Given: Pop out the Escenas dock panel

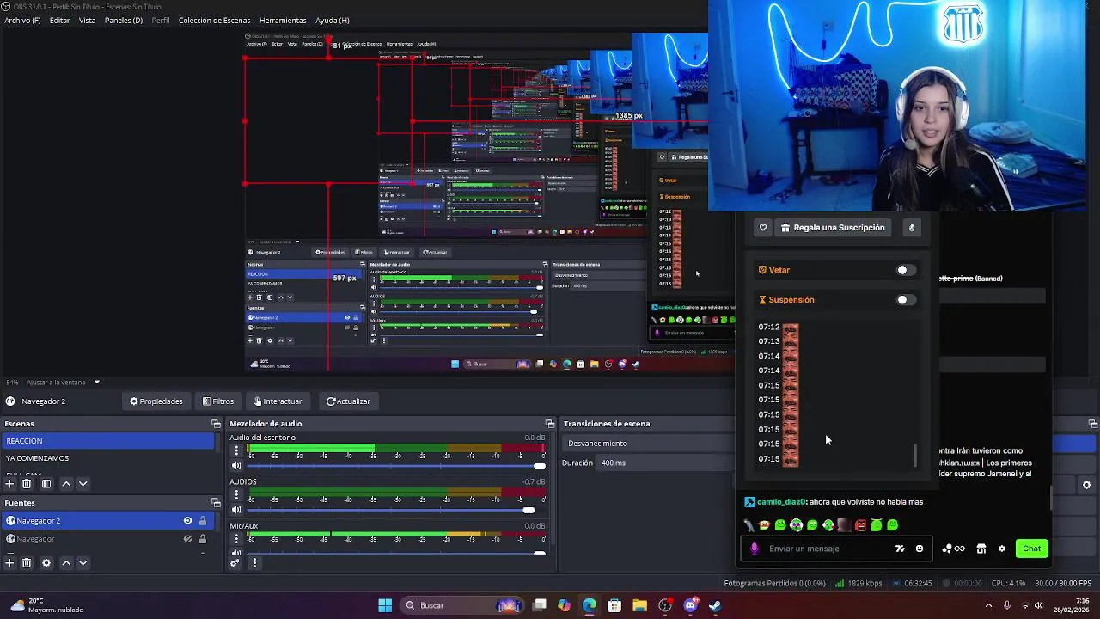Looking at the screenshot, I should pyautogui.click(x=216, y=424).
